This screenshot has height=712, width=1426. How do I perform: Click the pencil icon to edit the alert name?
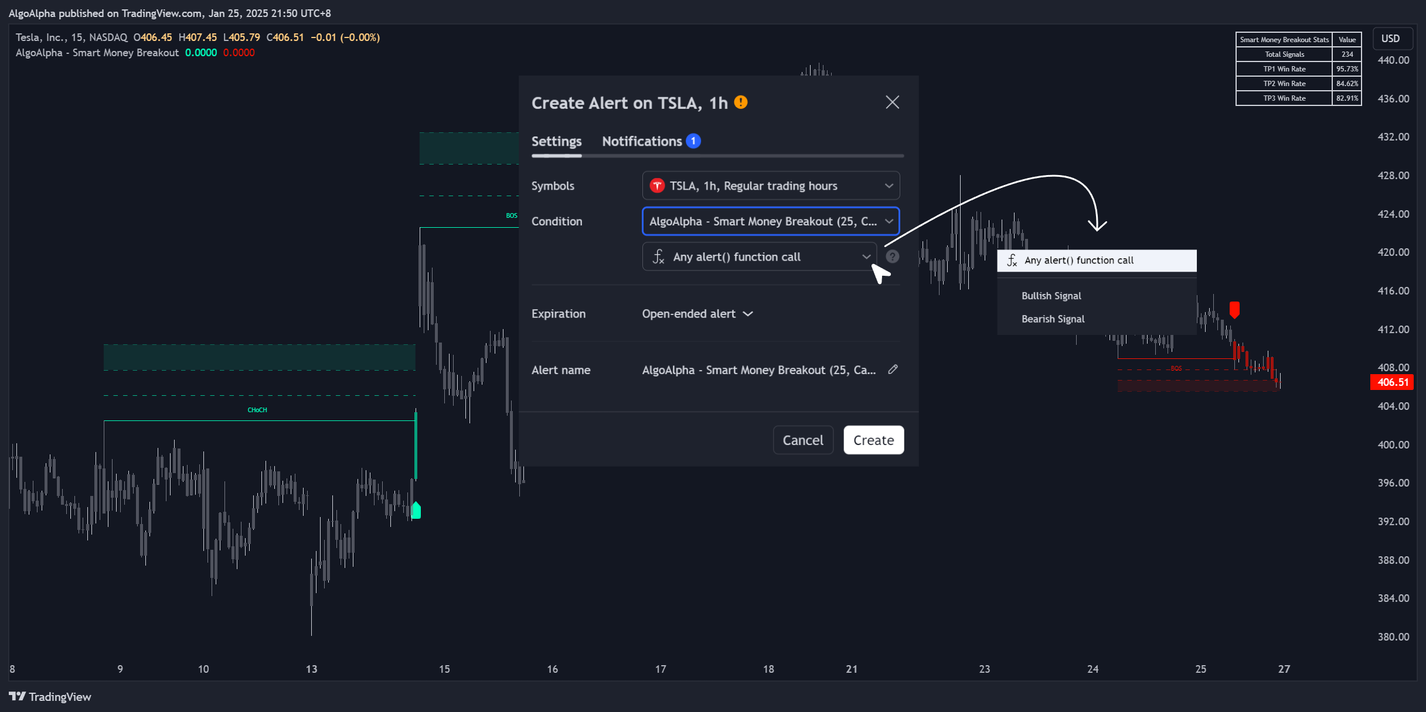(892, 369)
